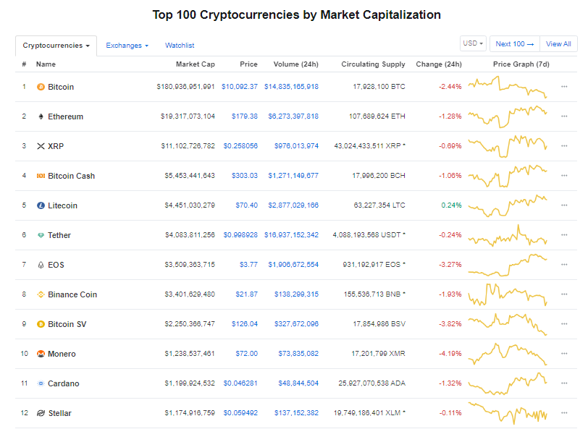Viewport: 588px width, 429px height.
Task: Click the Bitcoin coin logo icon
Action: 41,87
